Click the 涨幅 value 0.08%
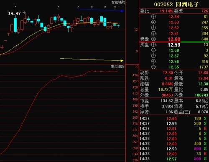This screenshot has width=209, height=162. [x=168, y=84]
